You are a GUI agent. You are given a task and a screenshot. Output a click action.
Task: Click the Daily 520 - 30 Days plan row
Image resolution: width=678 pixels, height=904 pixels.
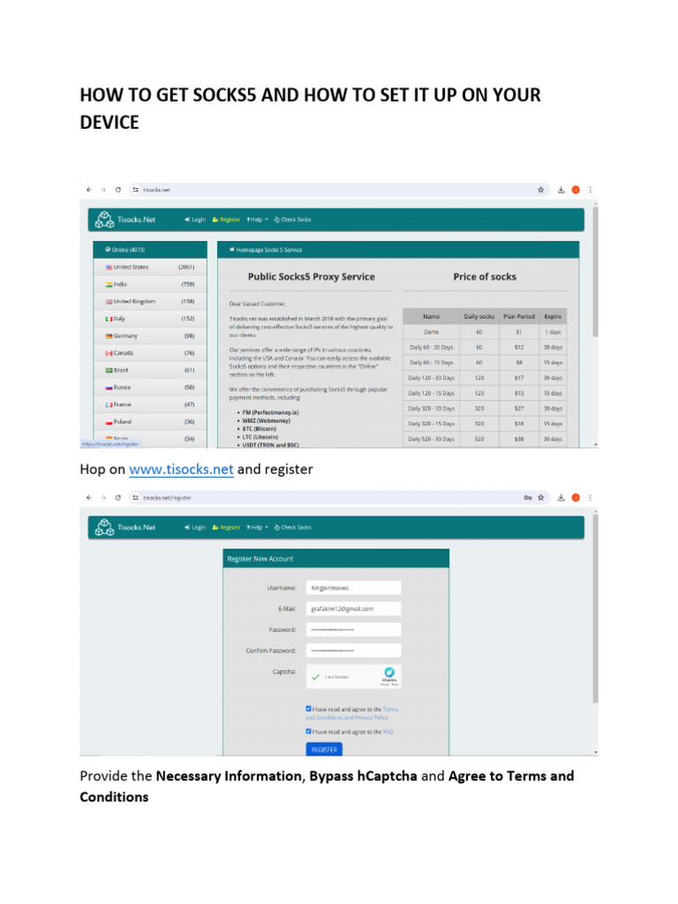click(485, 440)
